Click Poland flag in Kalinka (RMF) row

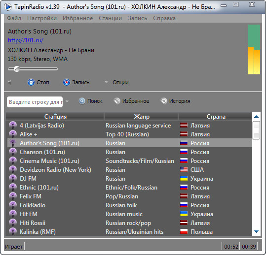point(184,231)
